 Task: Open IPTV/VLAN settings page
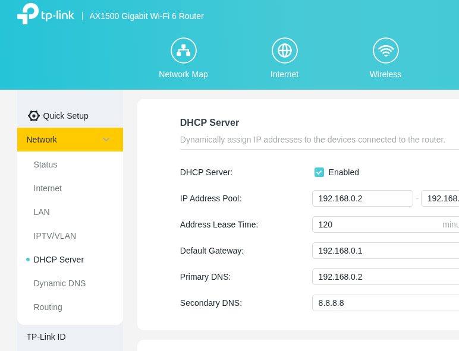tap(55, 236)
